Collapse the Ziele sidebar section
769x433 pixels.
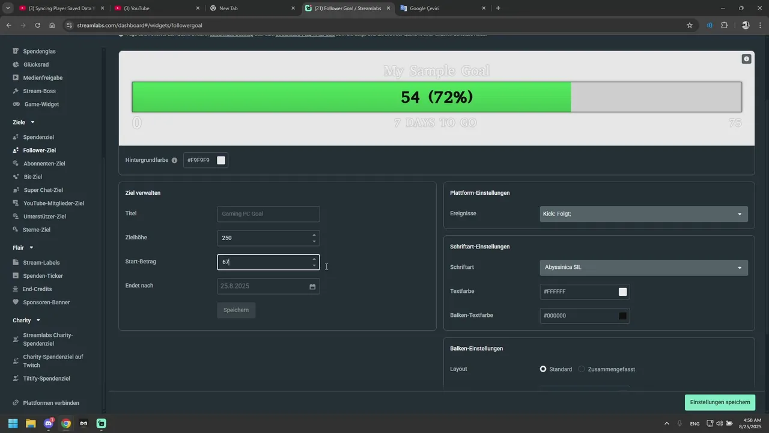[32, 122]
